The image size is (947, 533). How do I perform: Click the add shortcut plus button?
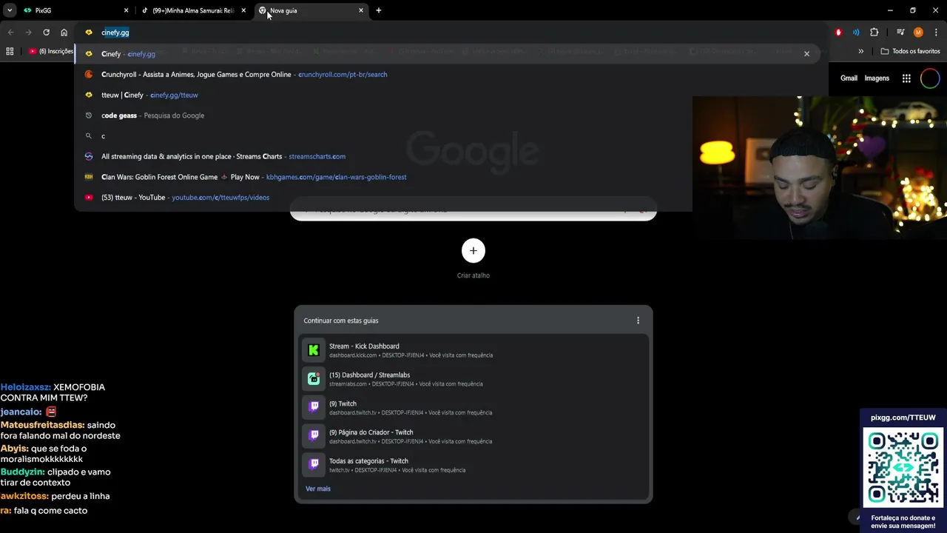(473, 250)
